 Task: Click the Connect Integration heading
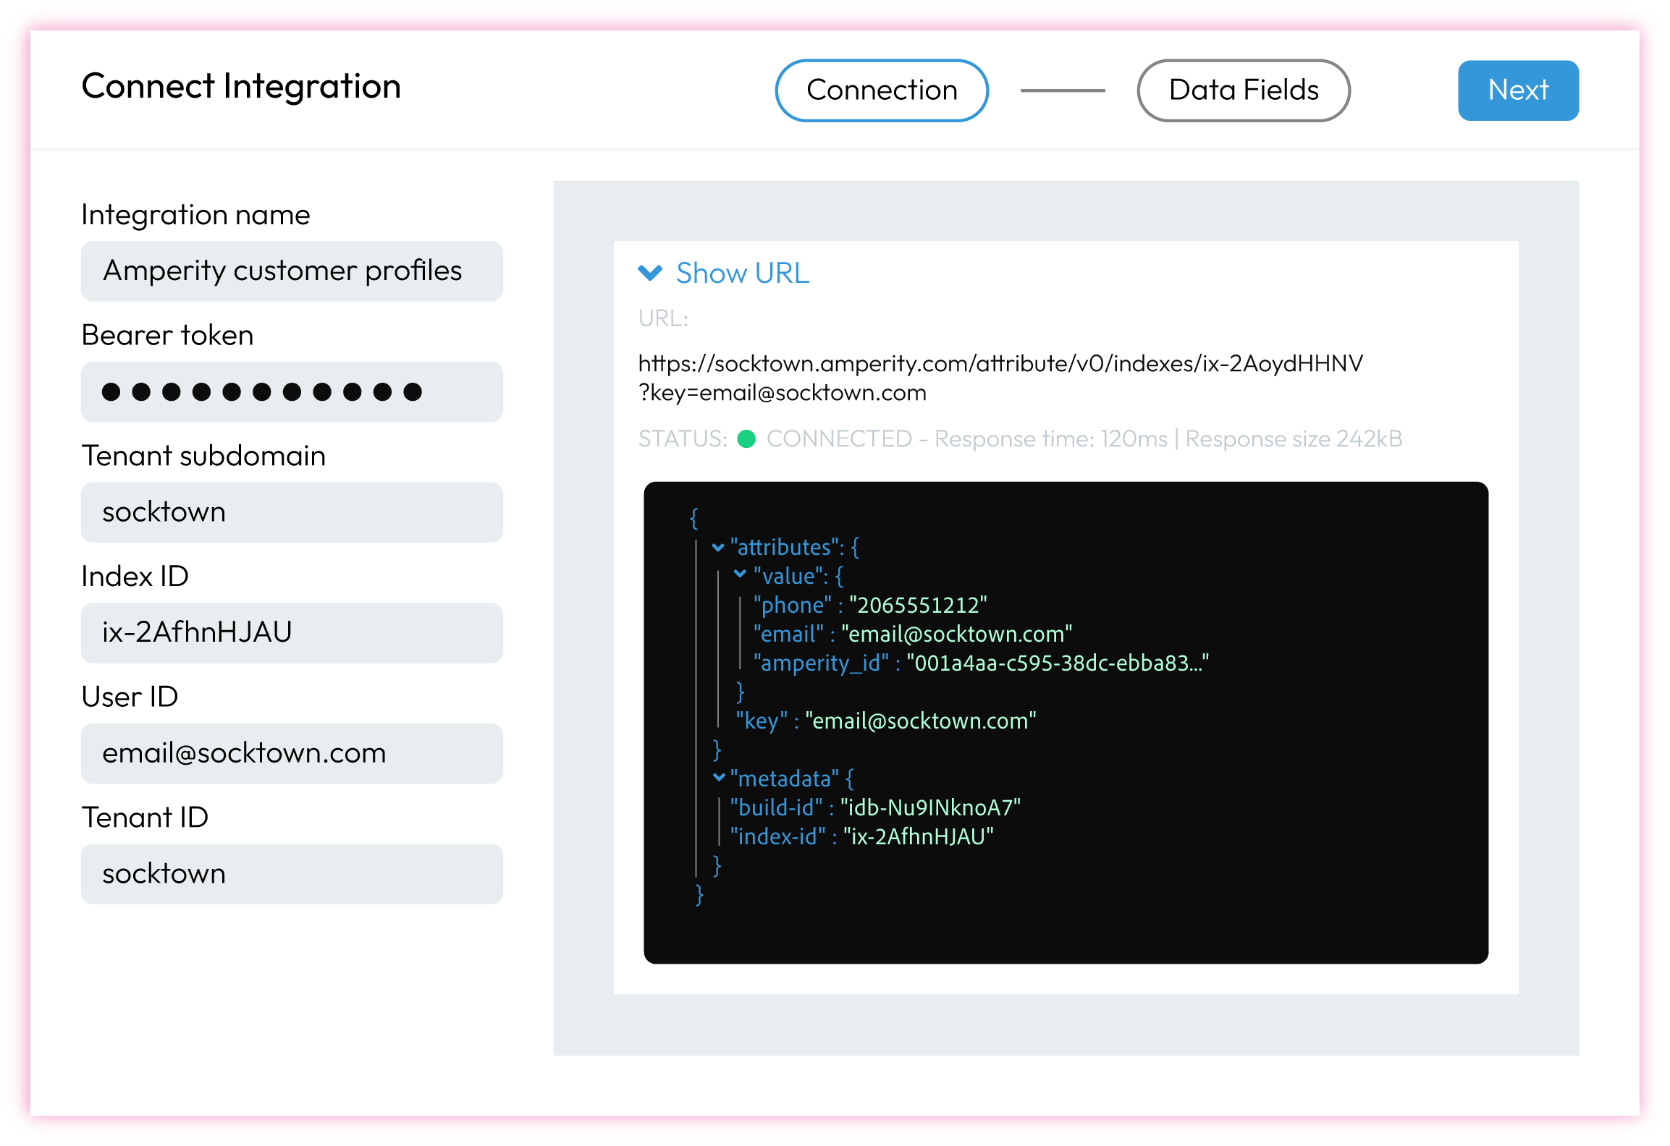pyautogui.click(x=241, y=86)
